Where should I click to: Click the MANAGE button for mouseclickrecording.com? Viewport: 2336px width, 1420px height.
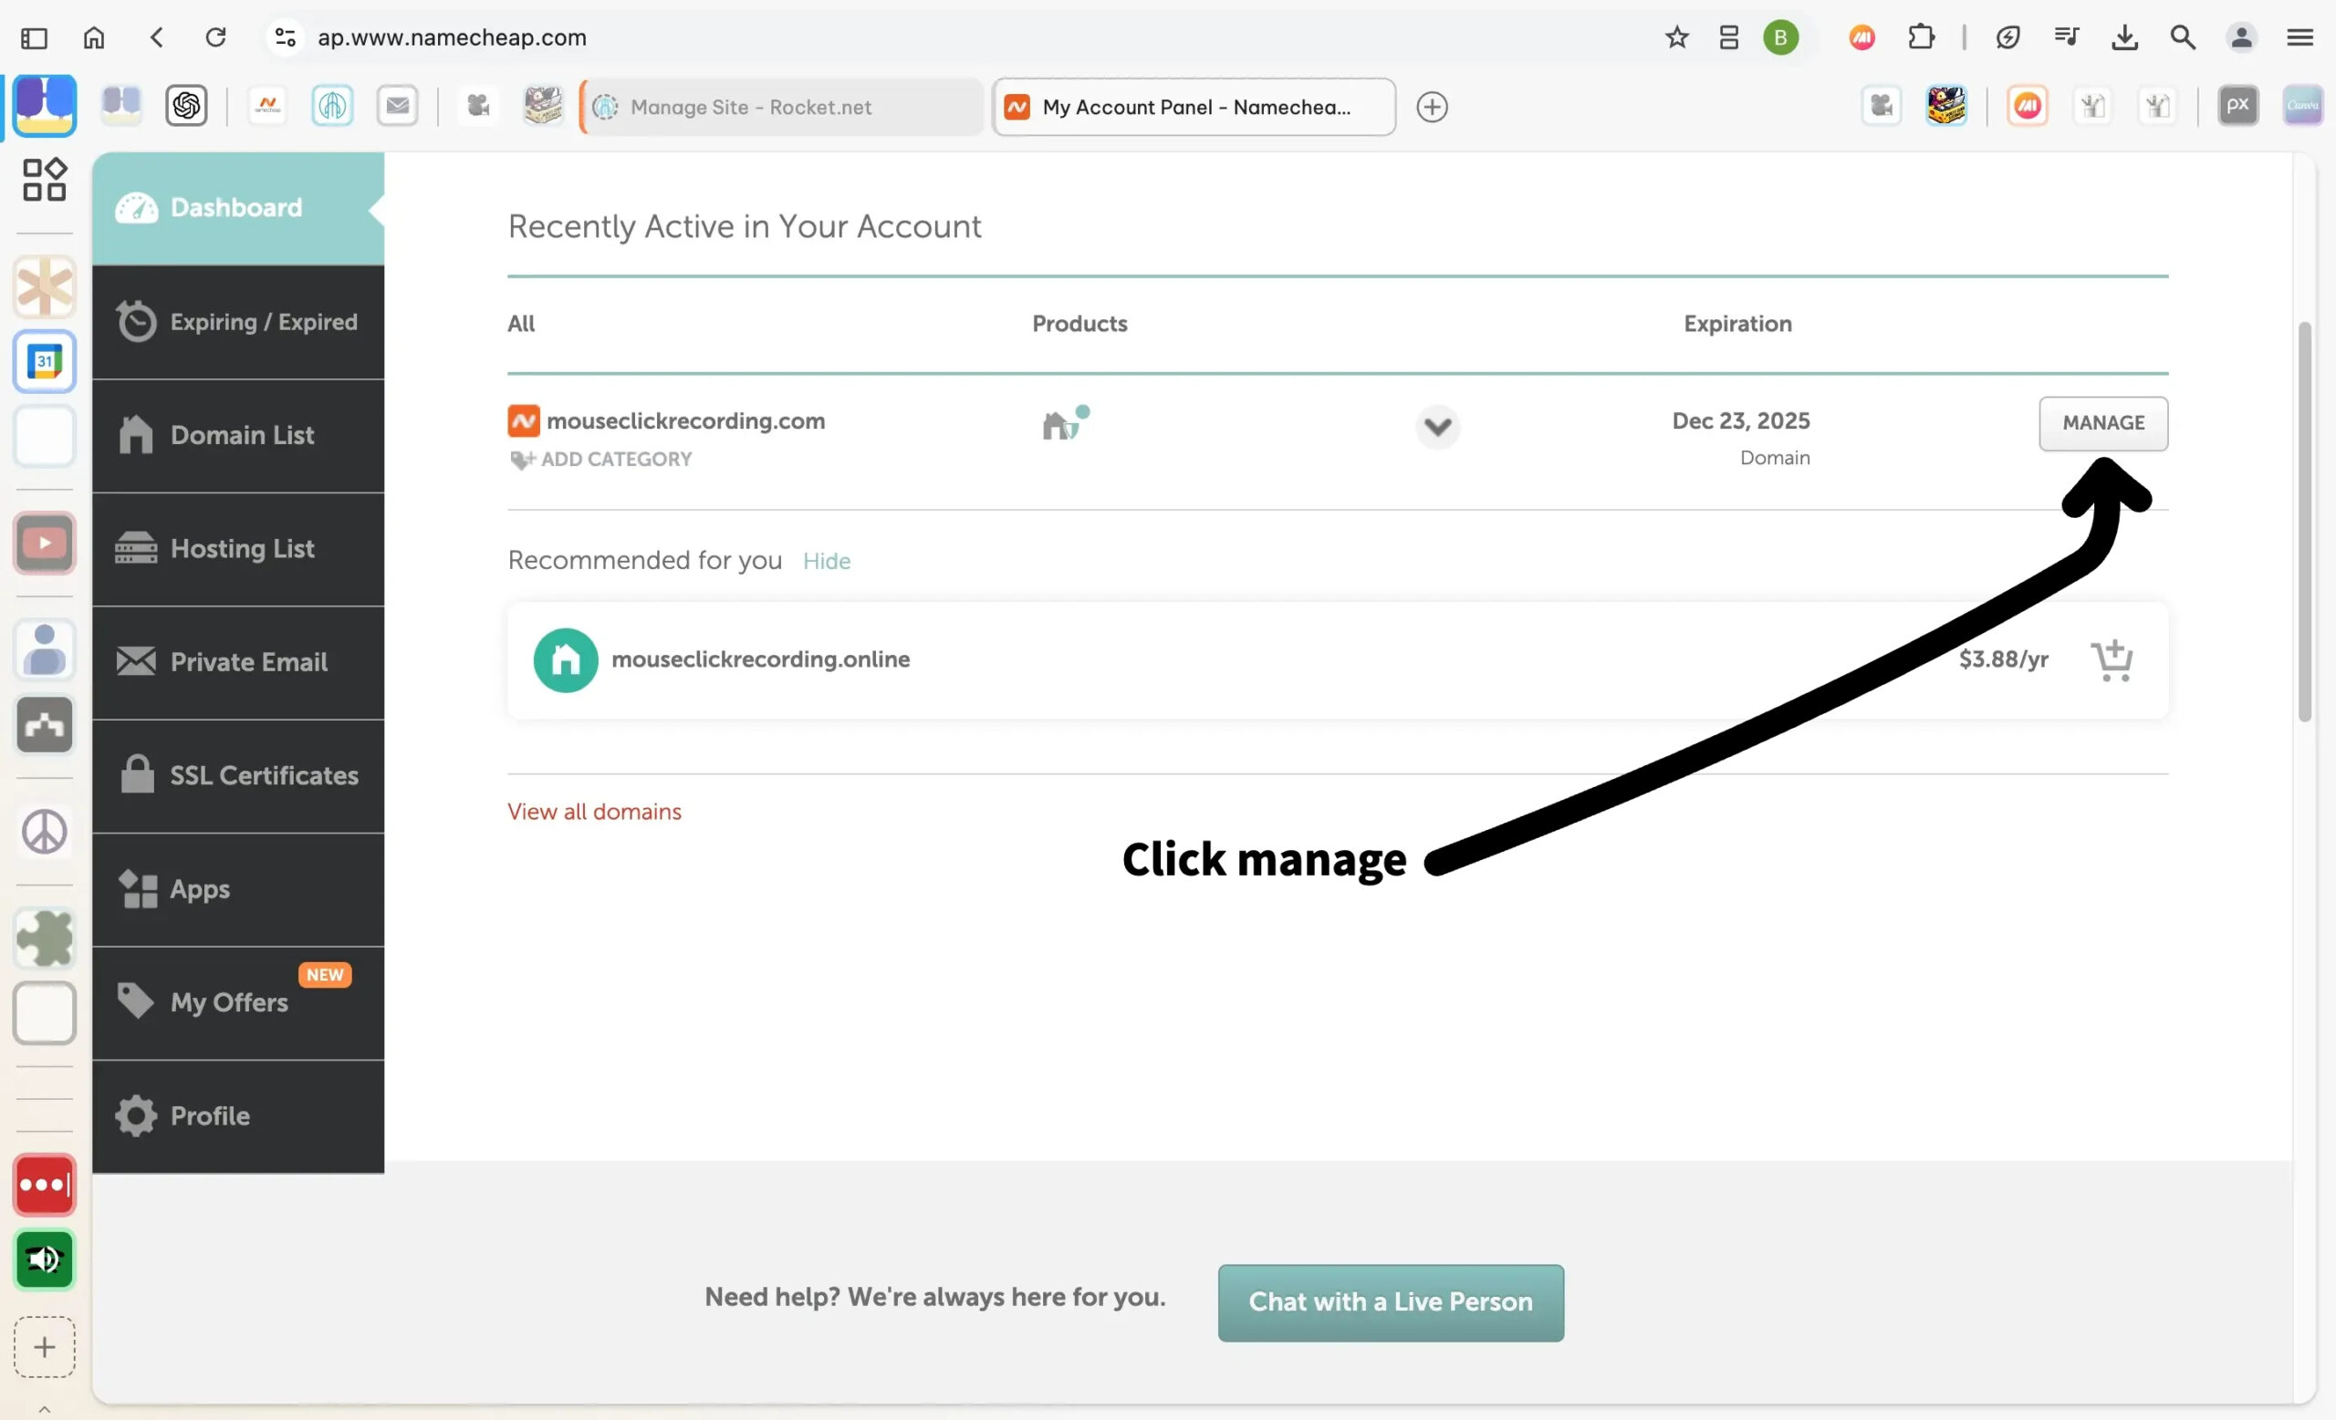(2101, 422)
